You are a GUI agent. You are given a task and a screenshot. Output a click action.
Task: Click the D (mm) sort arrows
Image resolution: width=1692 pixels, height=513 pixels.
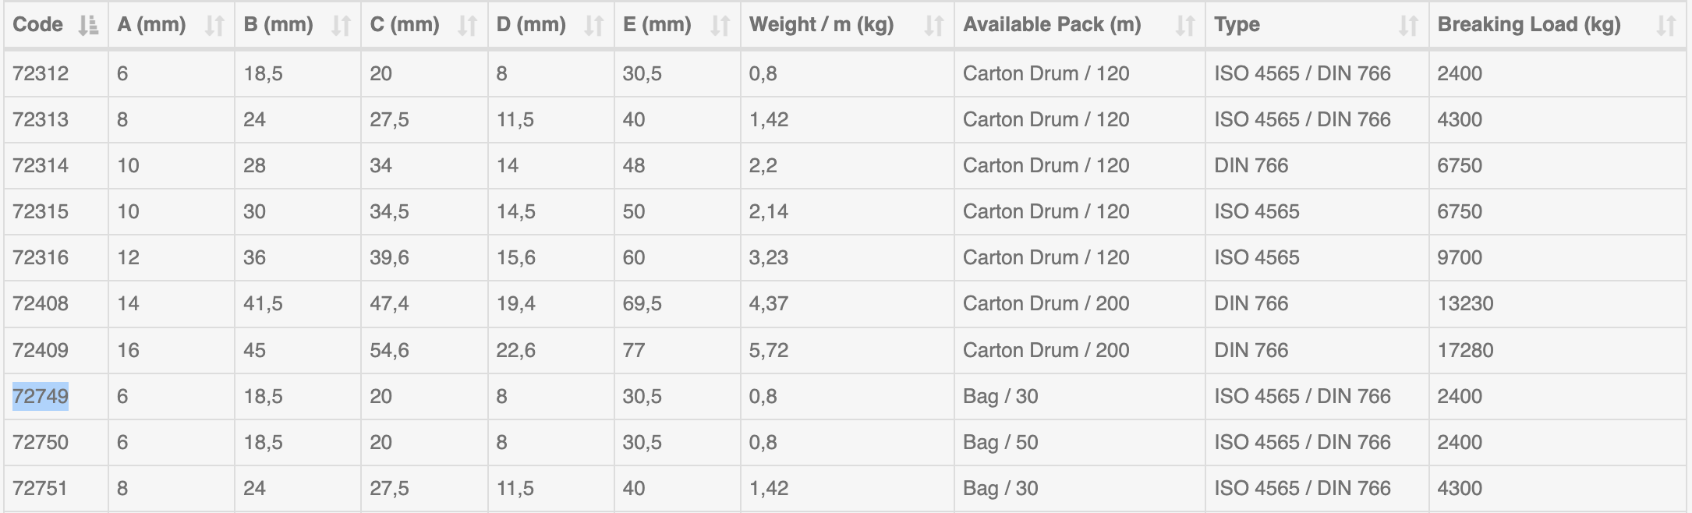pyautogui.click(x=594, y=26)
